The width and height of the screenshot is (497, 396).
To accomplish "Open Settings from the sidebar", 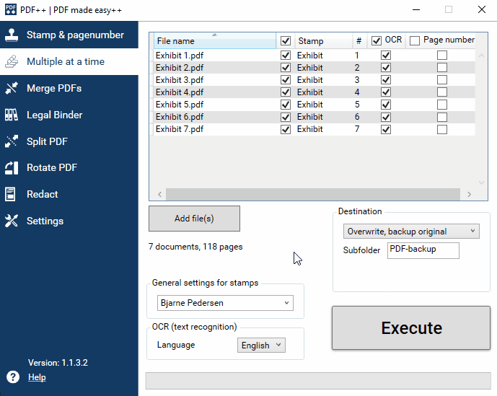I will [69, 221].
